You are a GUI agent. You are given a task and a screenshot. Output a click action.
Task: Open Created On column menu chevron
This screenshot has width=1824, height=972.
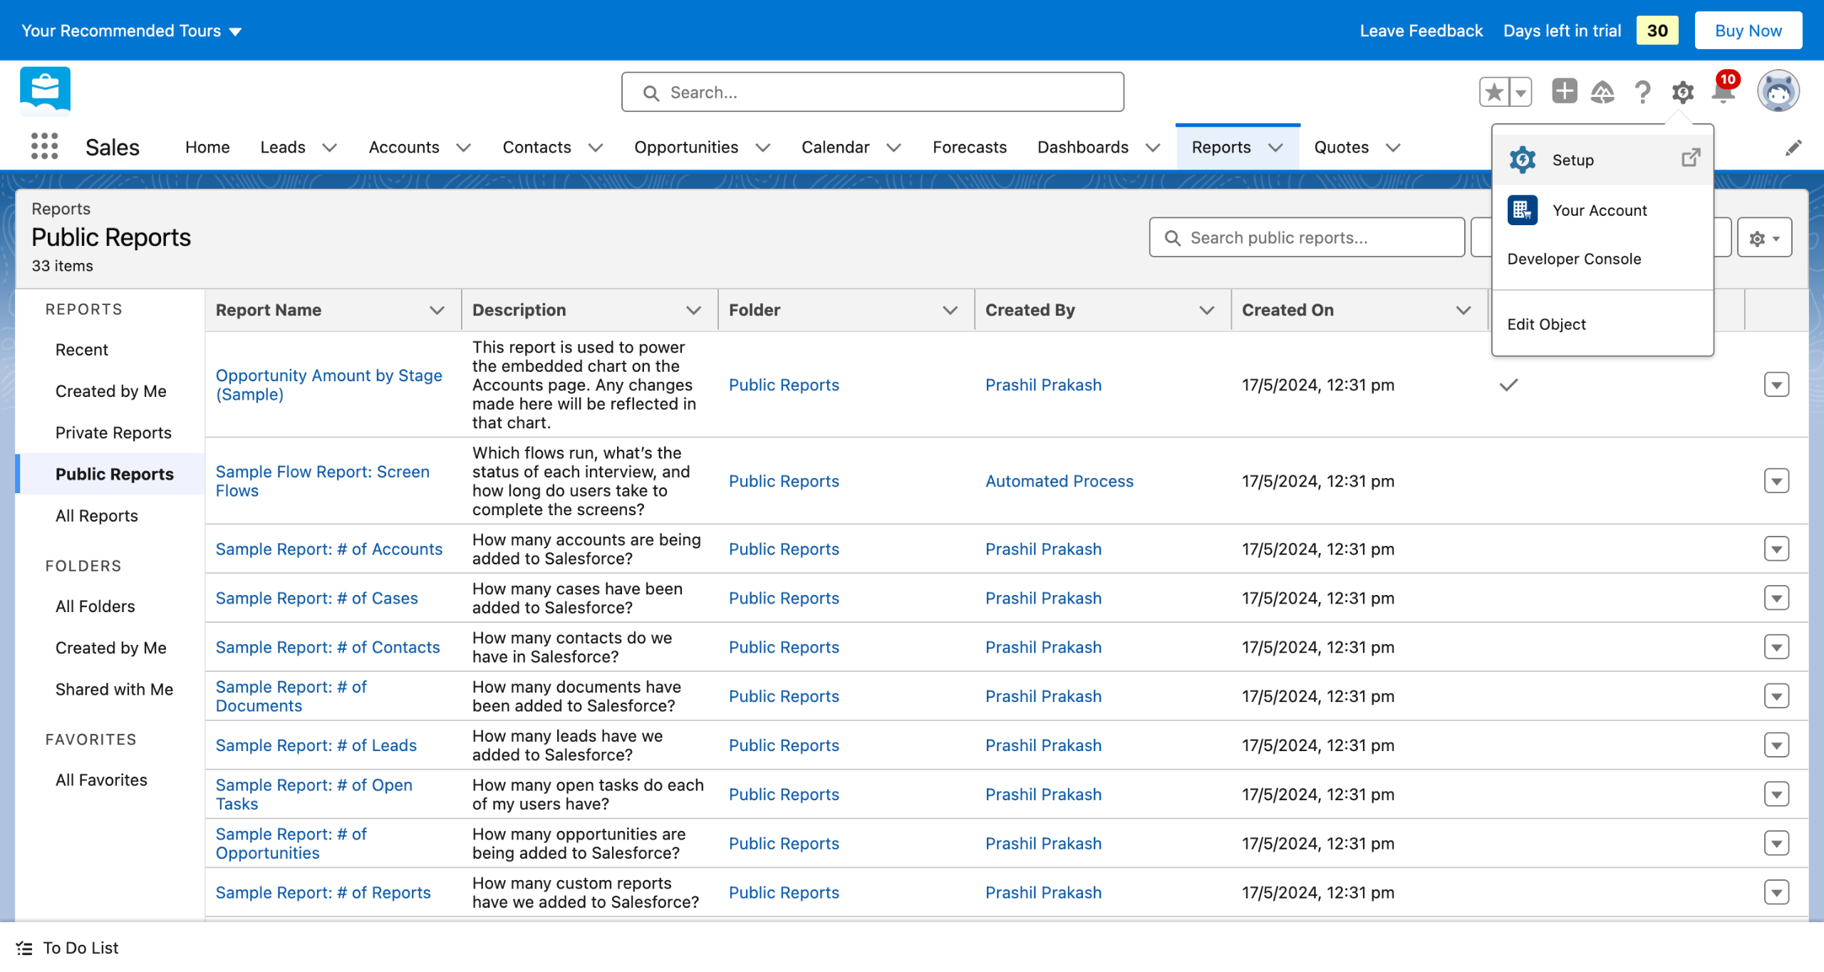click(1463, 310)
